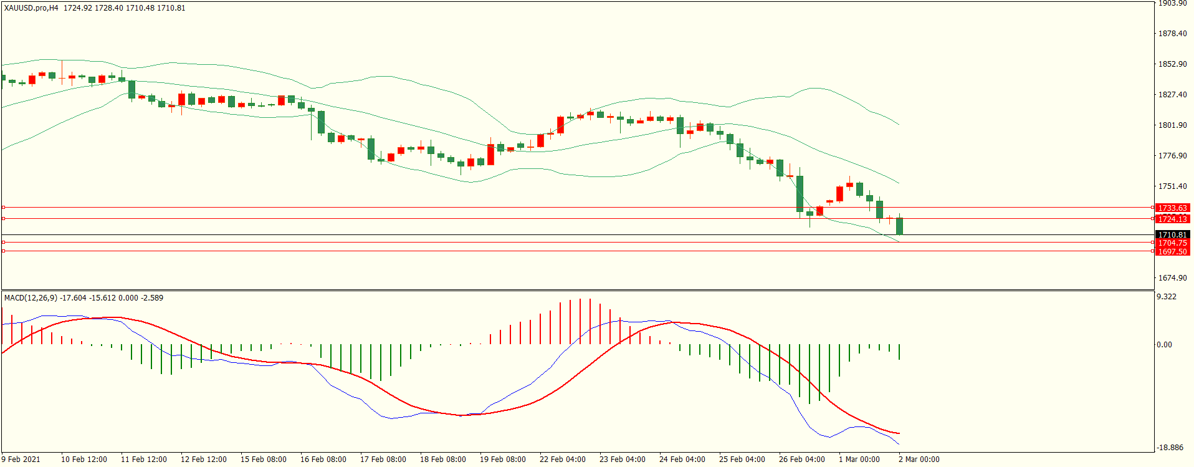The height and width of the screenshot is (467, 1194).
Task: Click the 16 Feb 08:00 time label
Action: [323, 460]
